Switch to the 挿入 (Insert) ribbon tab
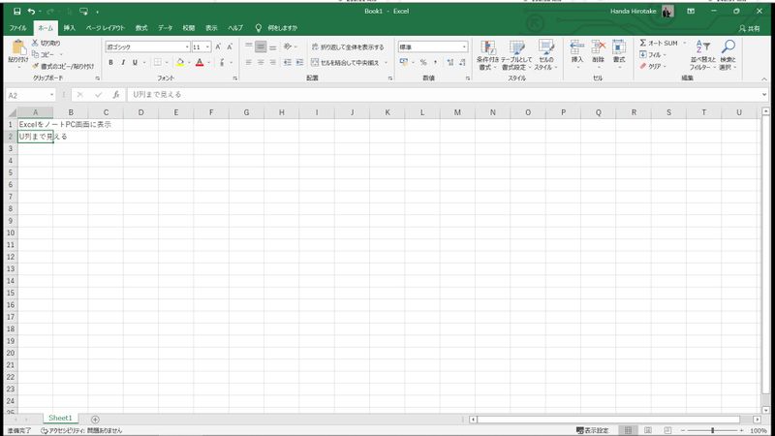Screen dimensions: 775x436 (x=70, y=28)
